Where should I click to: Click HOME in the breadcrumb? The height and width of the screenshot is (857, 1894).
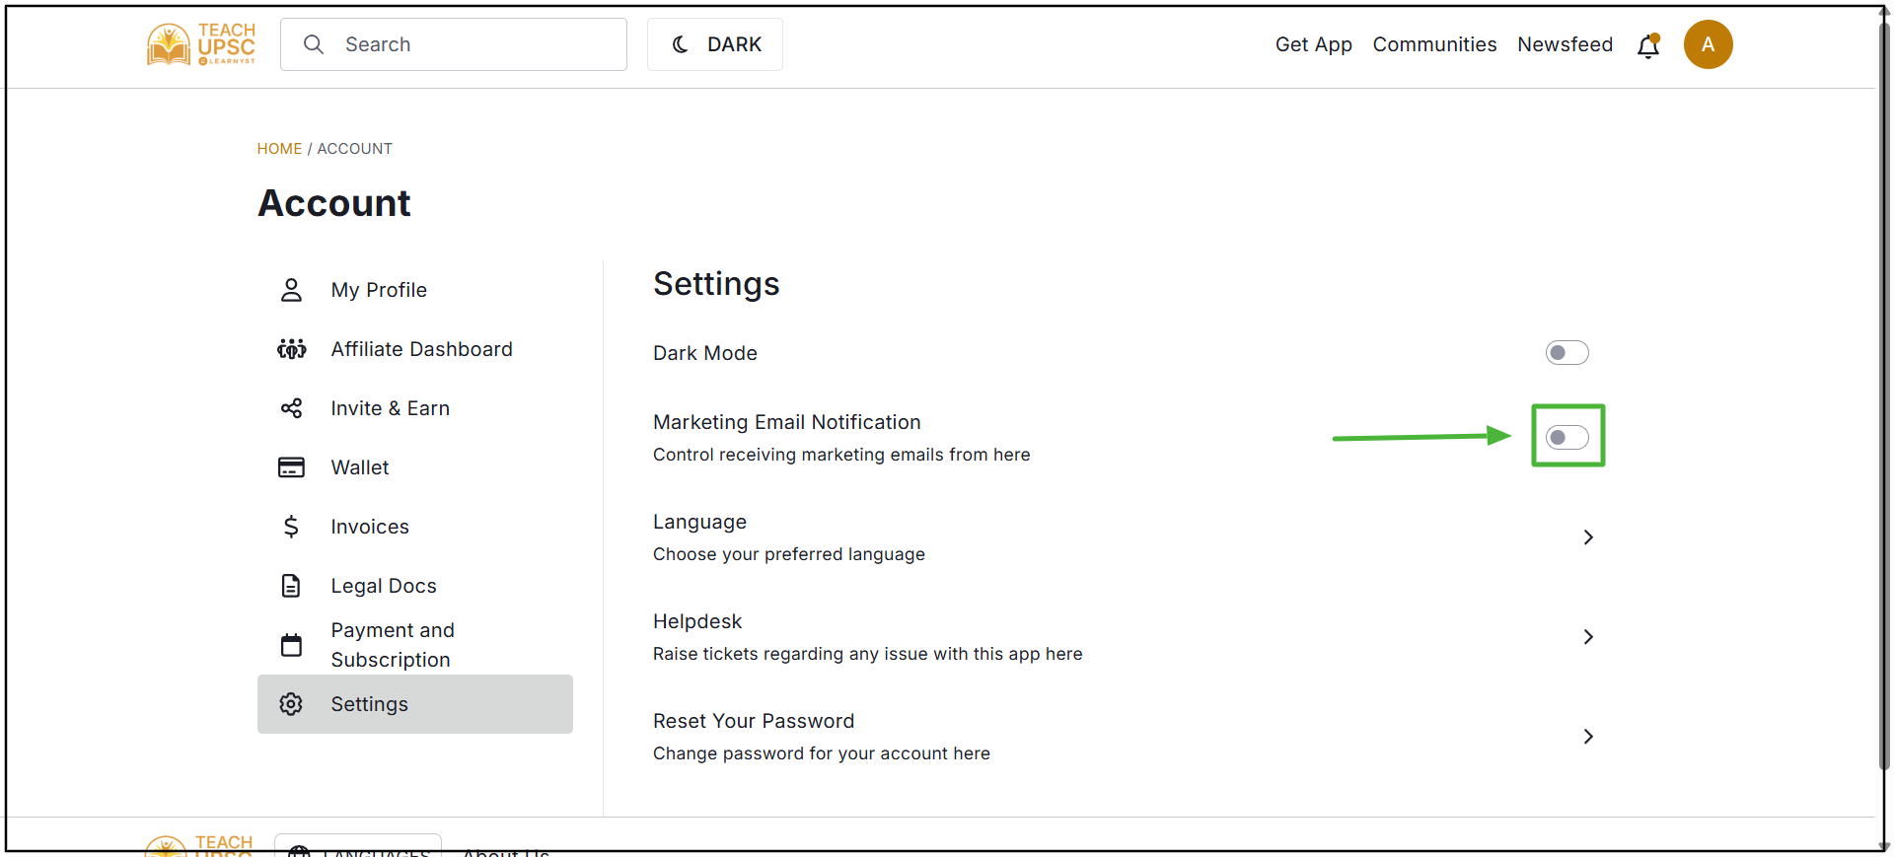(279, 149)
